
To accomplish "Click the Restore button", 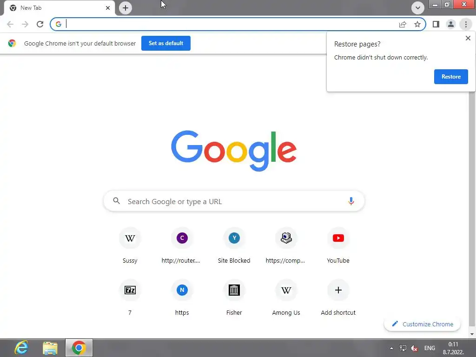I will (x=451, y=77).
